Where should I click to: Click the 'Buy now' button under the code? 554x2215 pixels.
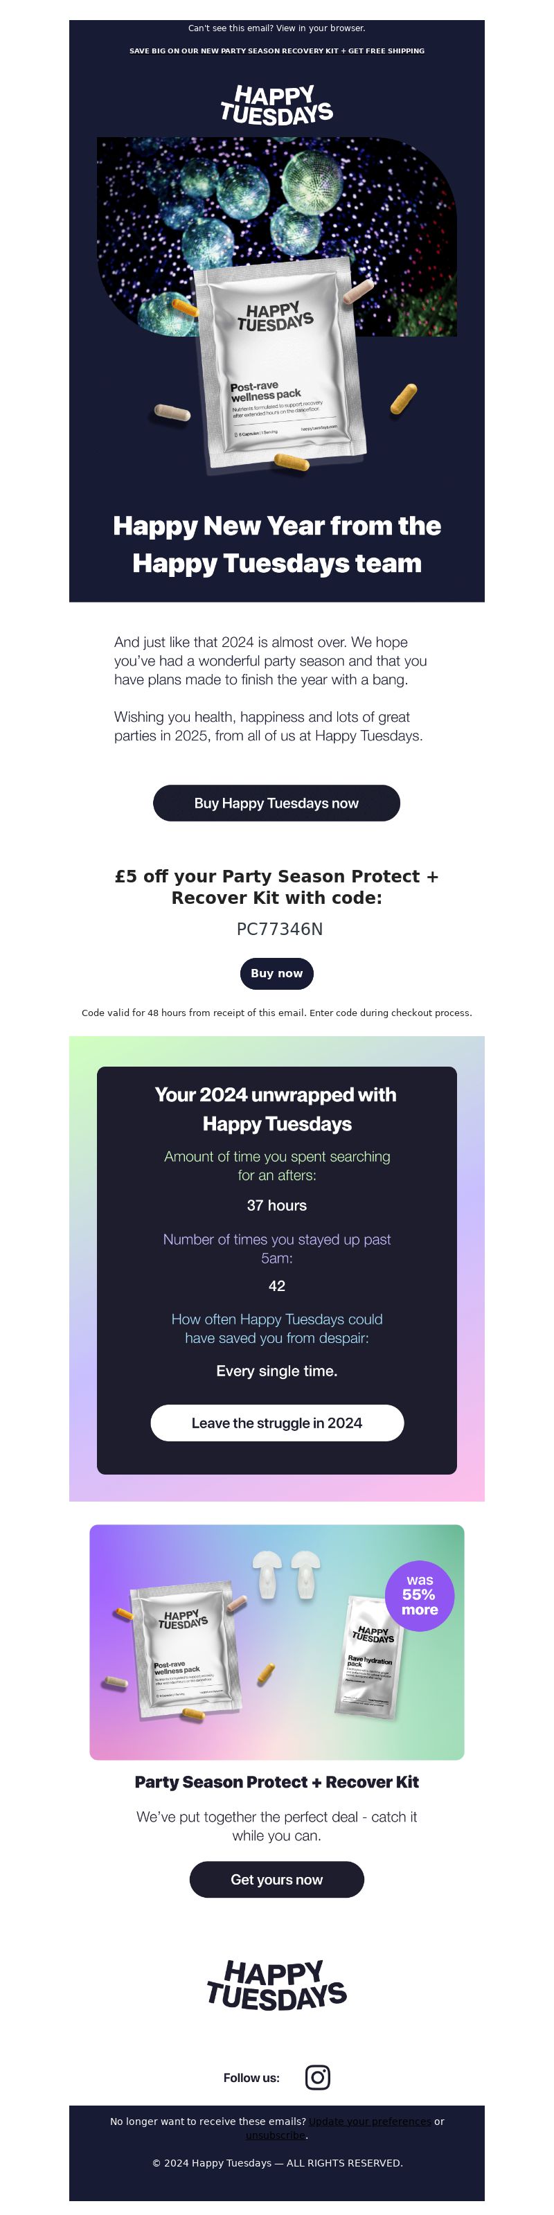click(x=276, y=972)
